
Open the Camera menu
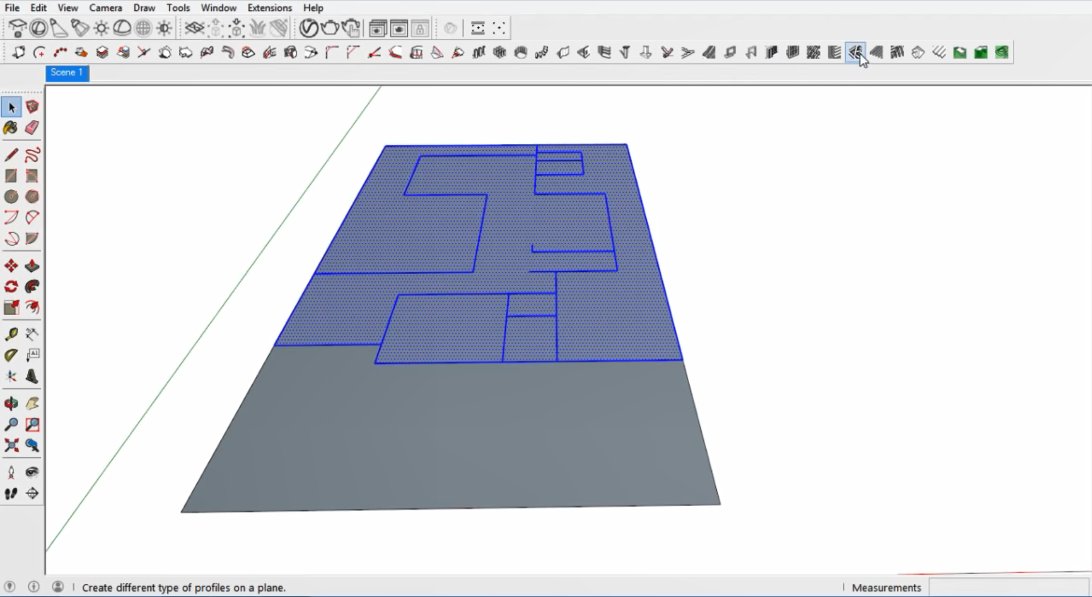coord(106,7)
